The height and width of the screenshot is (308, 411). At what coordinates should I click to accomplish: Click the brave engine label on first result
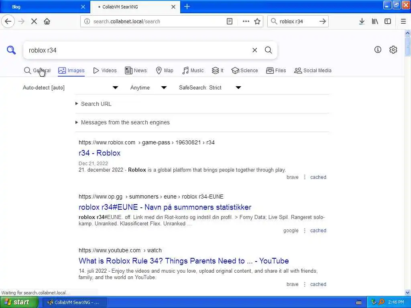[x=293, y=177]
